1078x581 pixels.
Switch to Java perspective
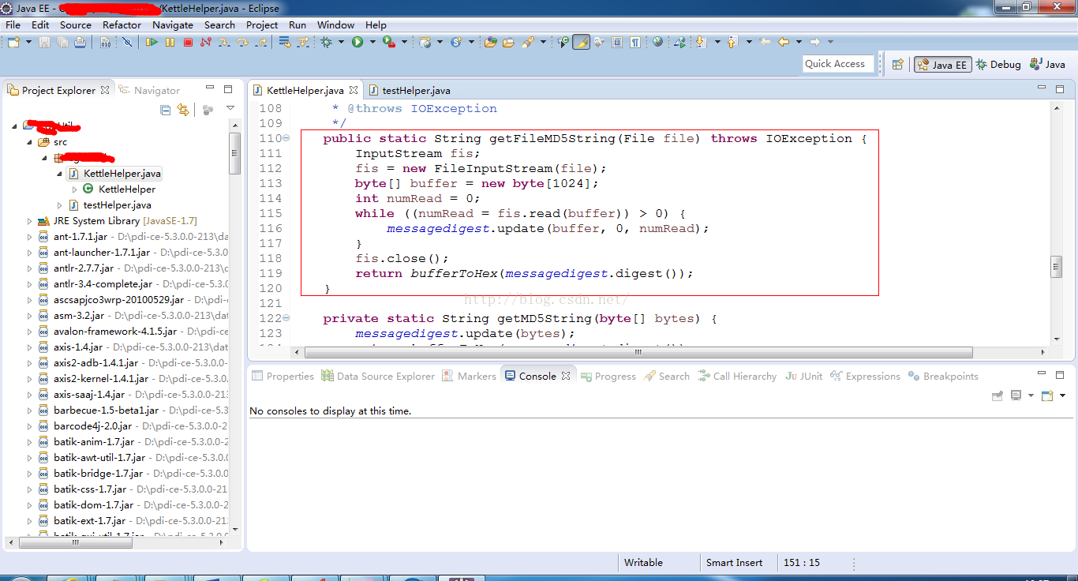pos(1046,65)
